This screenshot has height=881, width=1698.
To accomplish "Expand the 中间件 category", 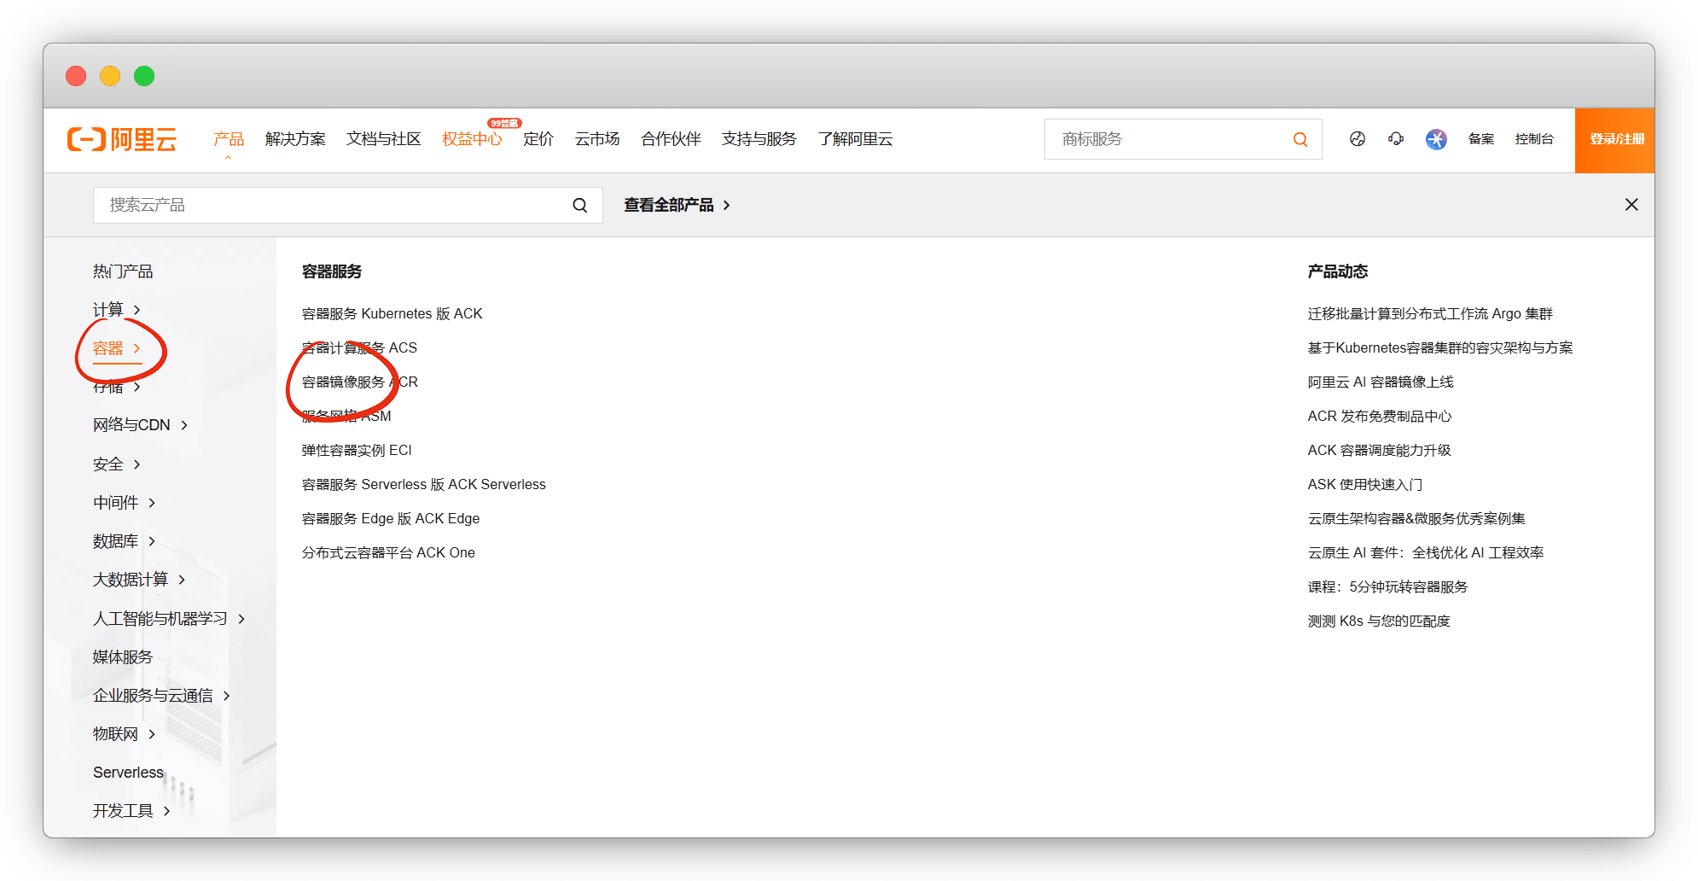I will point(125,503).
